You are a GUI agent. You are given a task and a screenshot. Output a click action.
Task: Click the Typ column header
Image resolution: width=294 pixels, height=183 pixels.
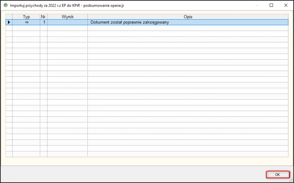(26, 17)
